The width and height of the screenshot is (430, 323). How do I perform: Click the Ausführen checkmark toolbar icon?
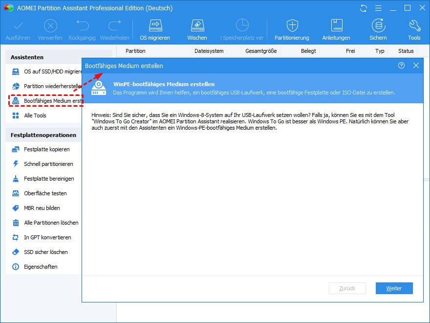click(18, 26)
